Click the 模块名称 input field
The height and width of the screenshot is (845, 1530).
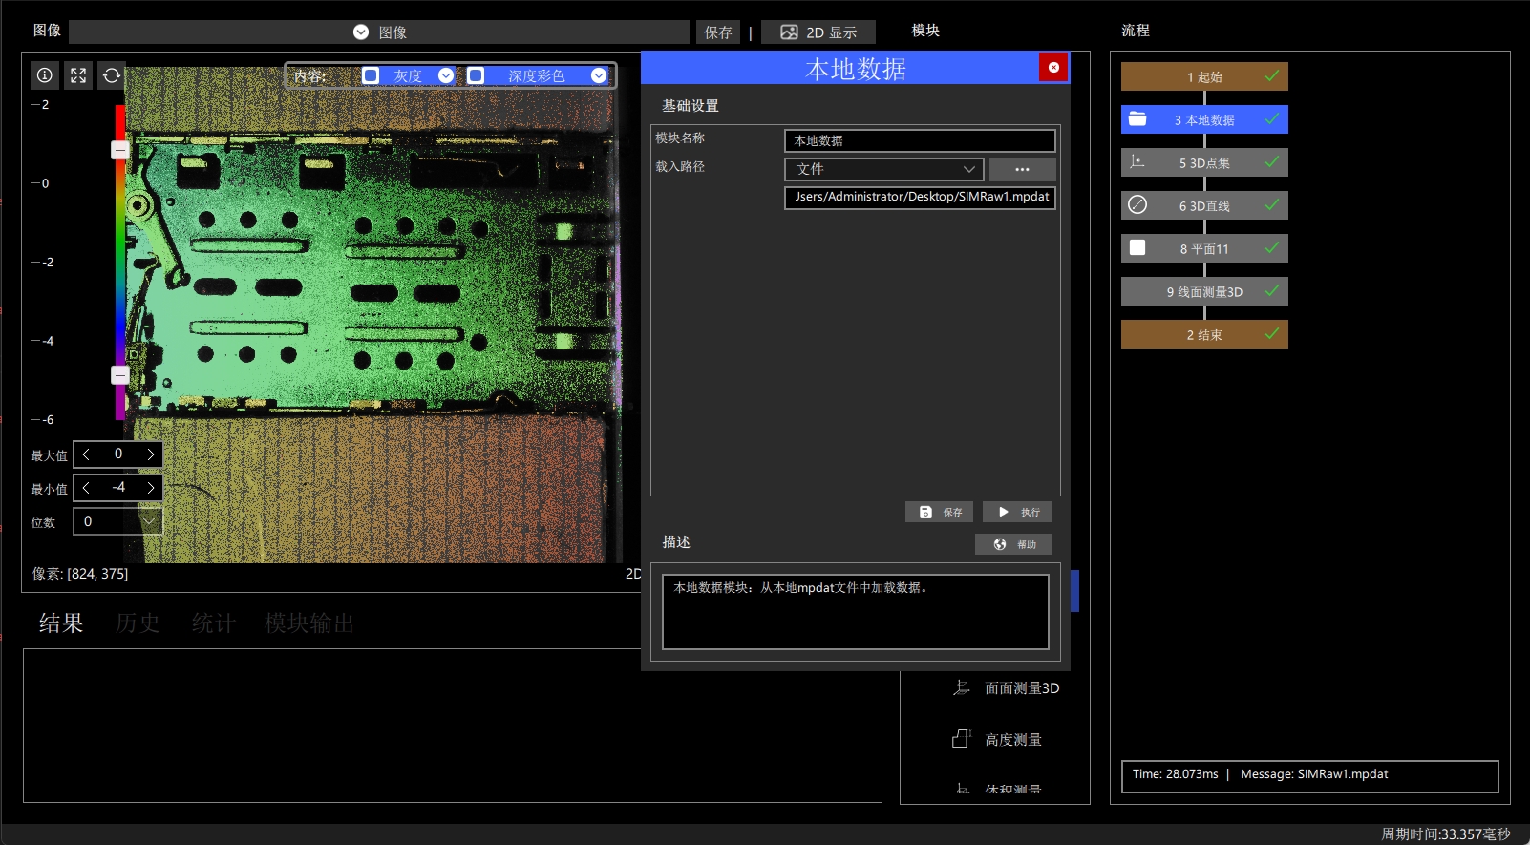coord(920,140)
